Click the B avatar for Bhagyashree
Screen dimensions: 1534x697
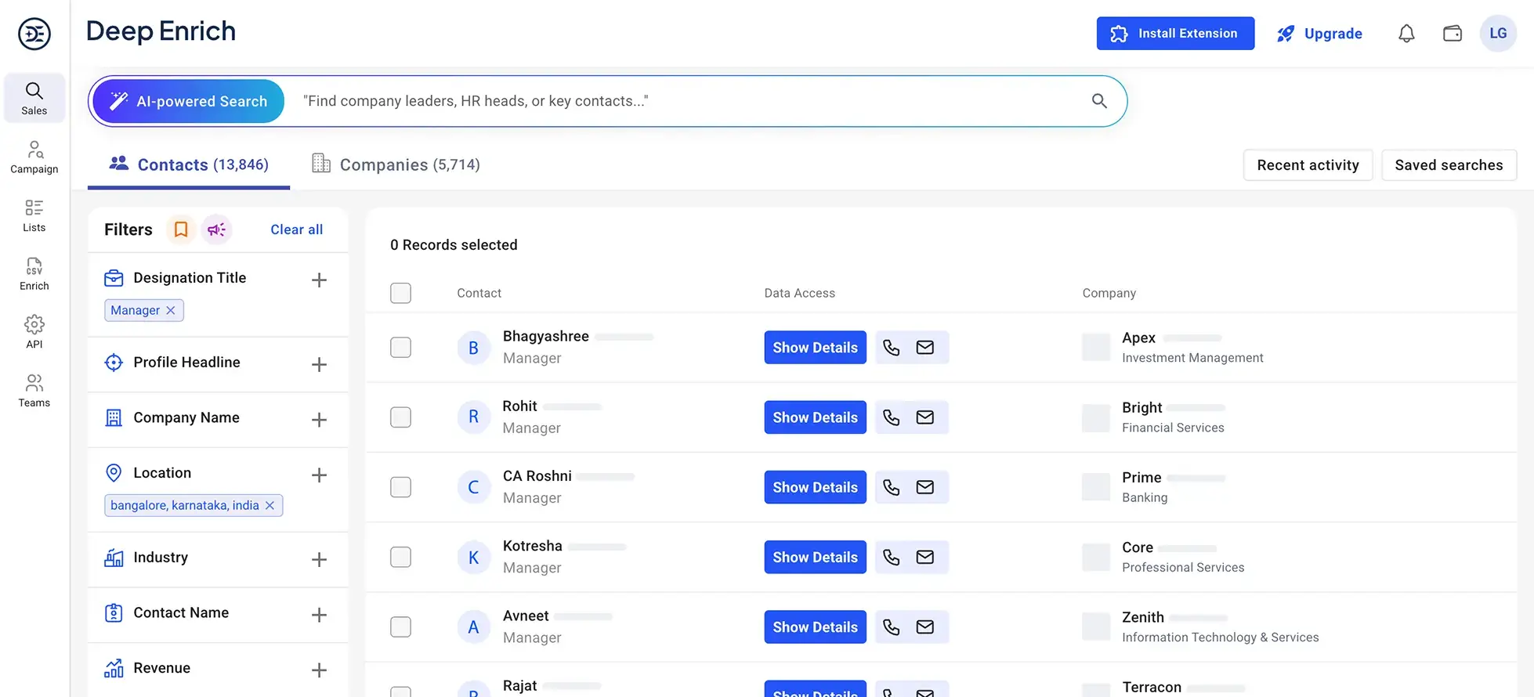click(473, 348)
